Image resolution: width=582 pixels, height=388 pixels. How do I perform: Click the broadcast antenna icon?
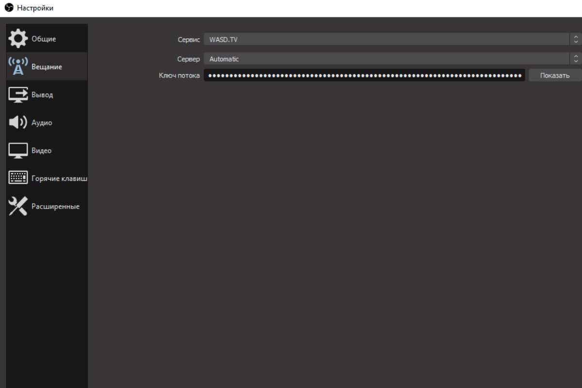coord(18,67)
